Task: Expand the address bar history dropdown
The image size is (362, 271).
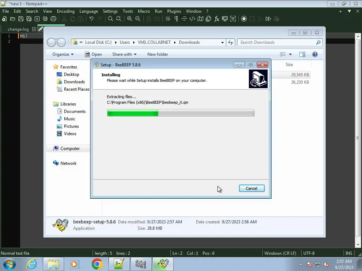Action: (x=222, y=42)
